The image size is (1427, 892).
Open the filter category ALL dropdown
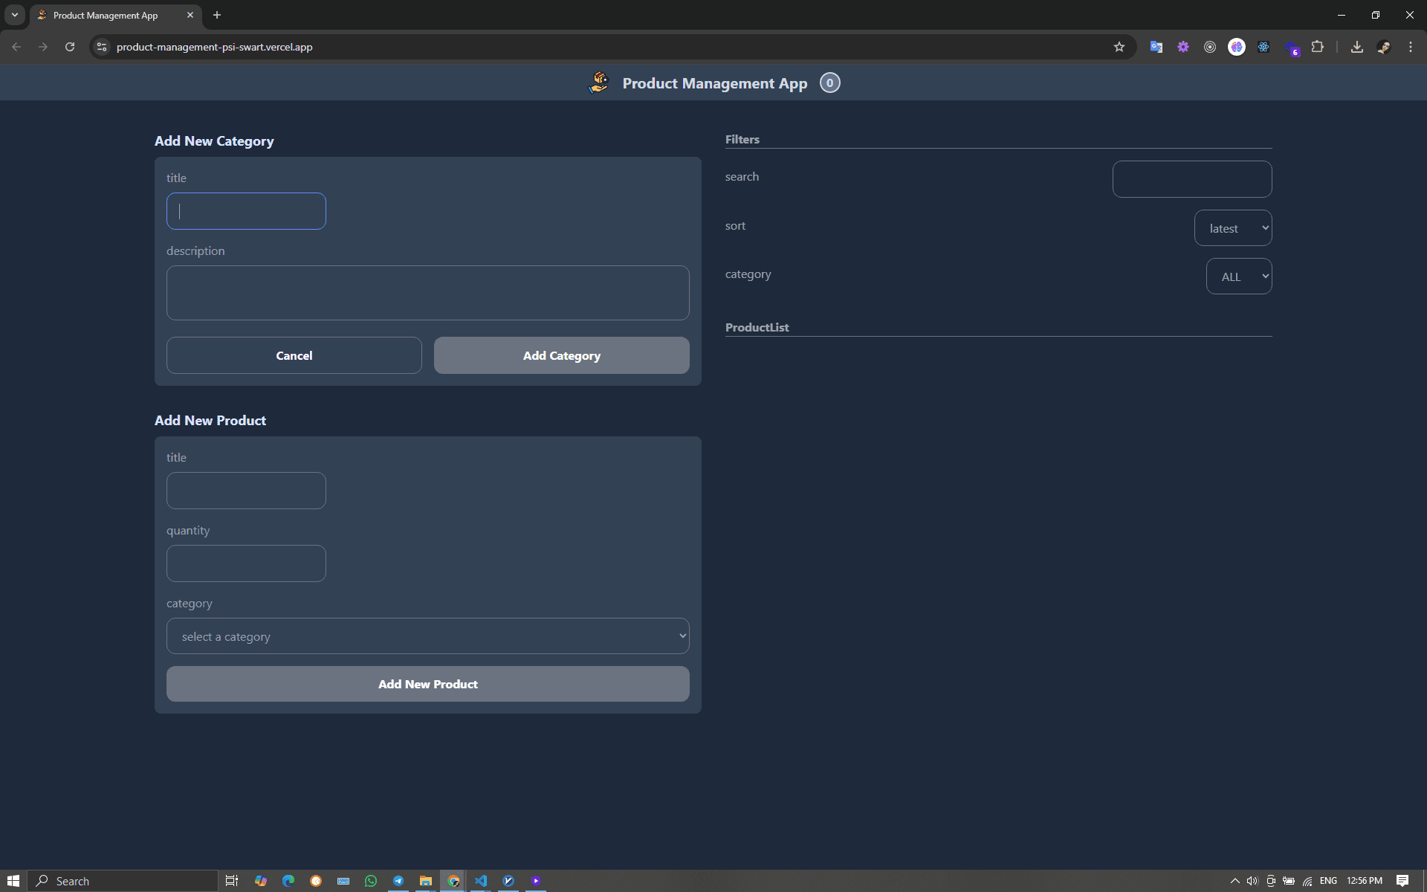[1238, 277]
